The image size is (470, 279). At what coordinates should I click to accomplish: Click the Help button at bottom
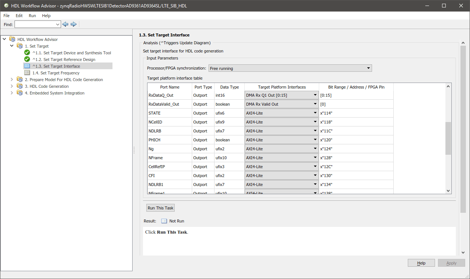pyautogui.click(x=421, y=263)
